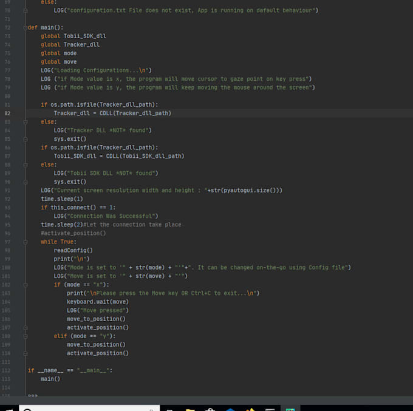Click 'It can be changed on-the-go using Config file' string
This screenshot has width=413, height=411.
(268, 268)
